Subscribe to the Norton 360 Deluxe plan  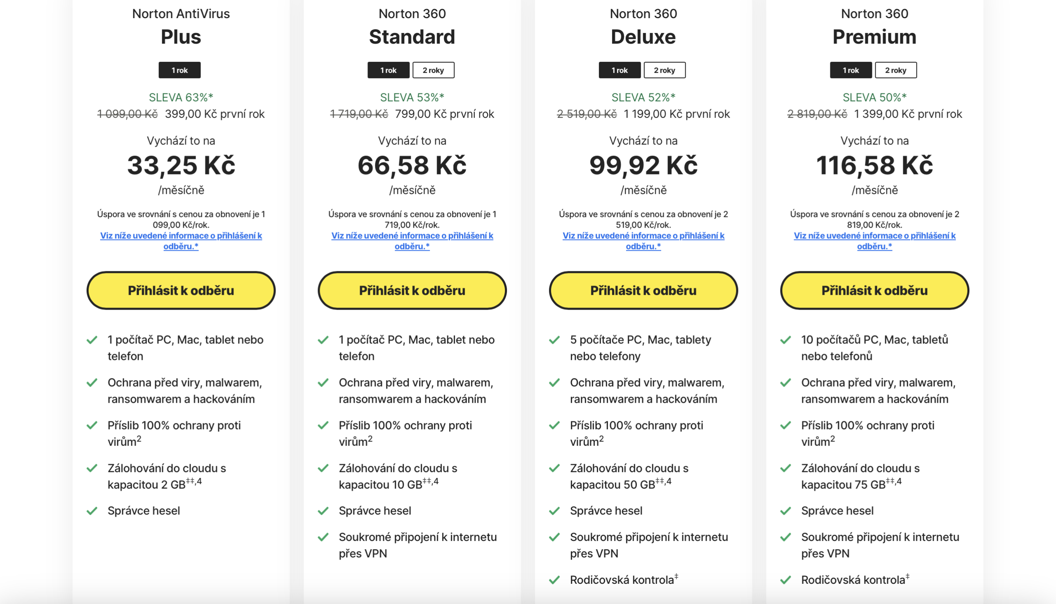point(643,290)
